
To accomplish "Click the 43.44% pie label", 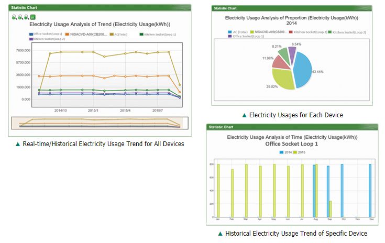I will tap(318, 72).
